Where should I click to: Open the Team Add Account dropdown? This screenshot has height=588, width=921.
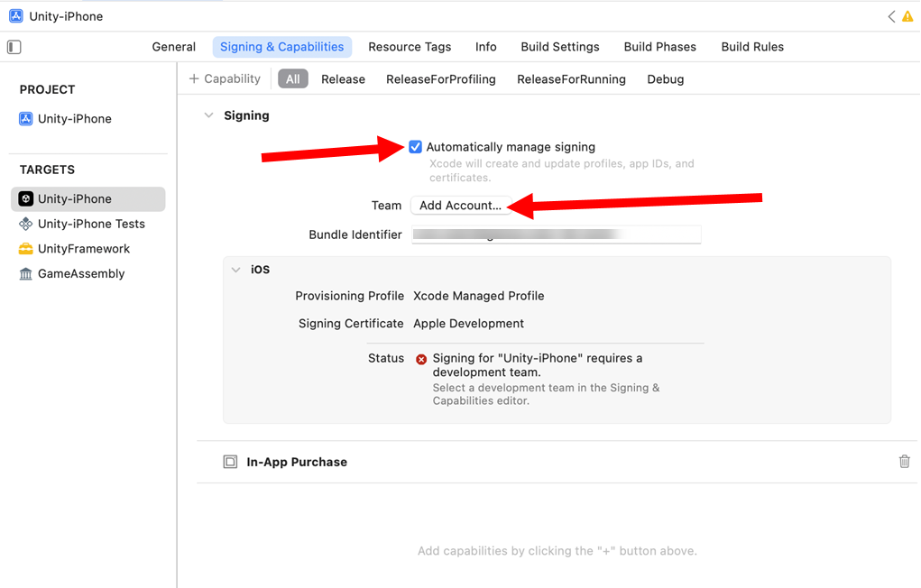click(x=460, y=206)
